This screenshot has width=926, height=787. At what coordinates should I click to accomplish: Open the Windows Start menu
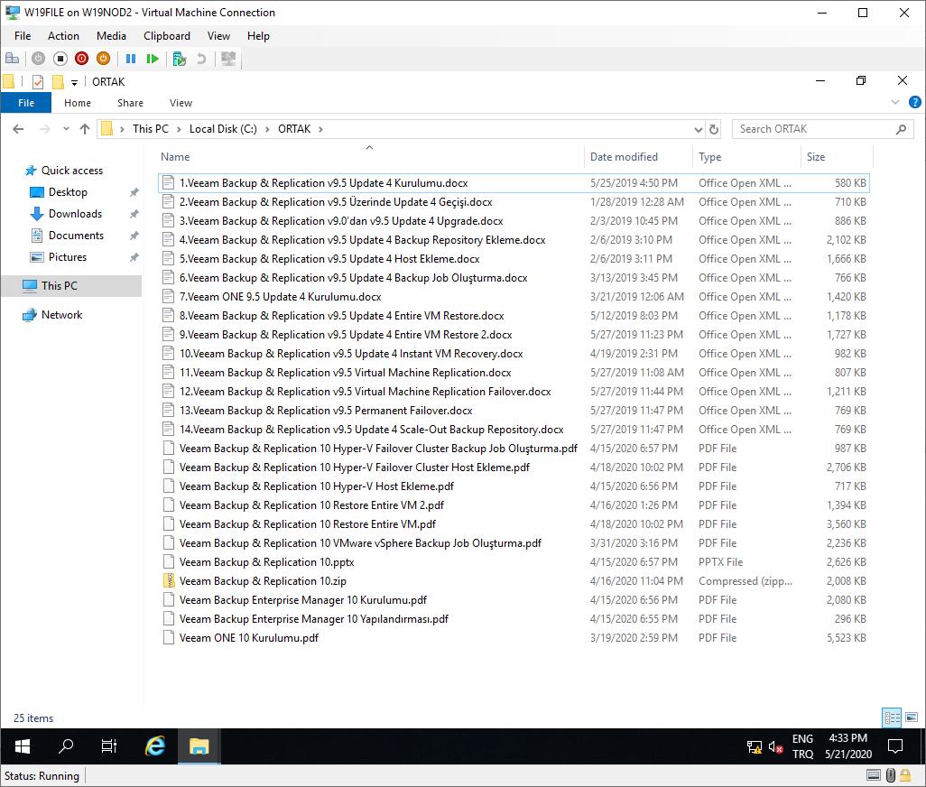coord(23,747)
